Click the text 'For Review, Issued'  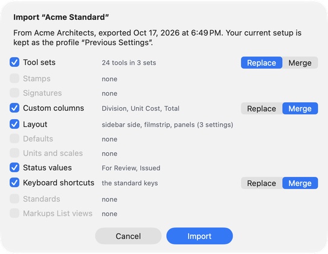(131, 168)
